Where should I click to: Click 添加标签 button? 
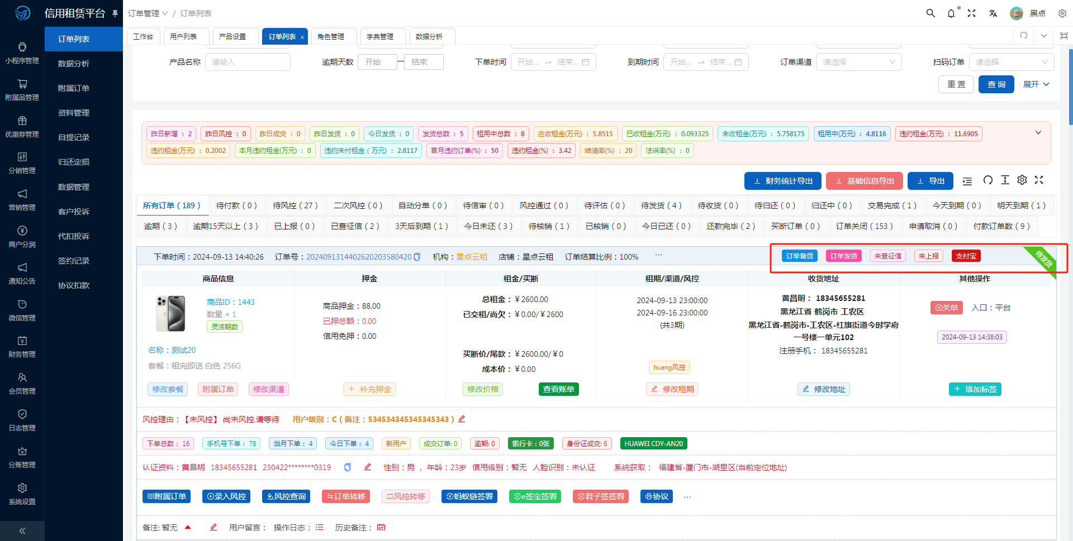coord(975,389)
